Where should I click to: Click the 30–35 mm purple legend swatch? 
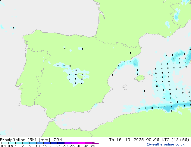68,143
